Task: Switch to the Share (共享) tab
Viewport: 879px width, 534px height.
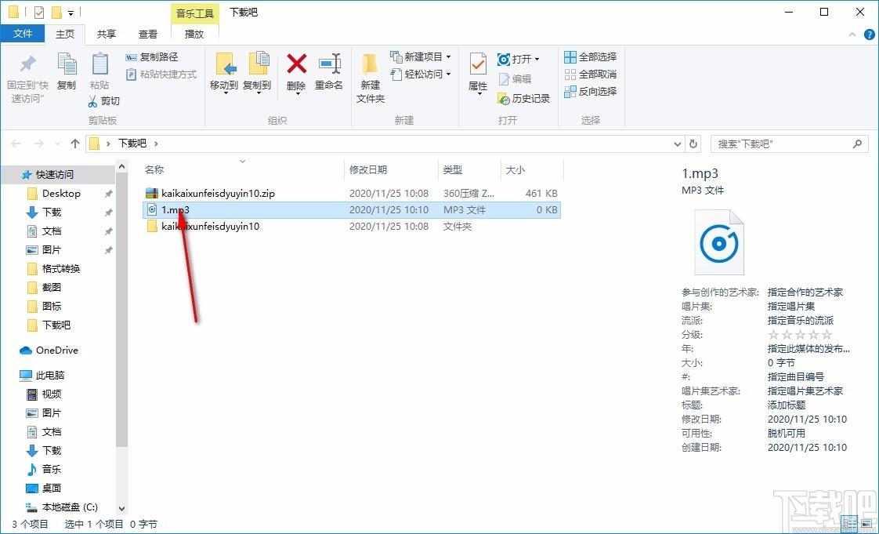Action: (106, 35)
